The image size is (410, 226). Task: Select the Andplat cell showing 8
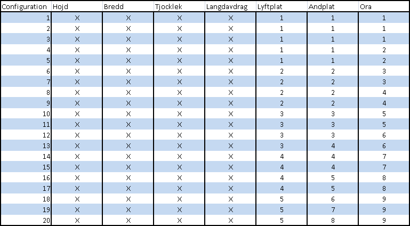pos(333,220)
